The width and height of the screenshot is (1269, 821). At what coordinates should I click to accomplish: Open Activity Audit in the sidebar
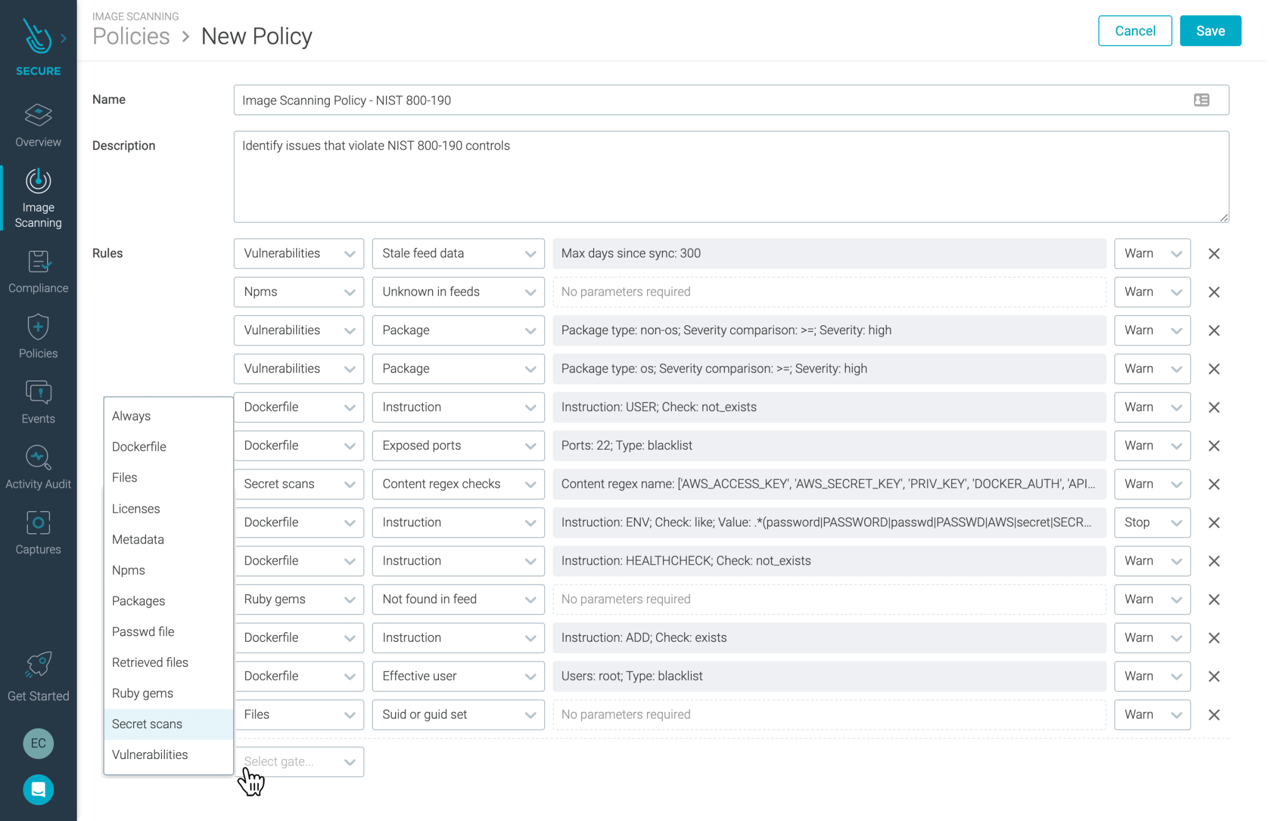click(38, 467)
